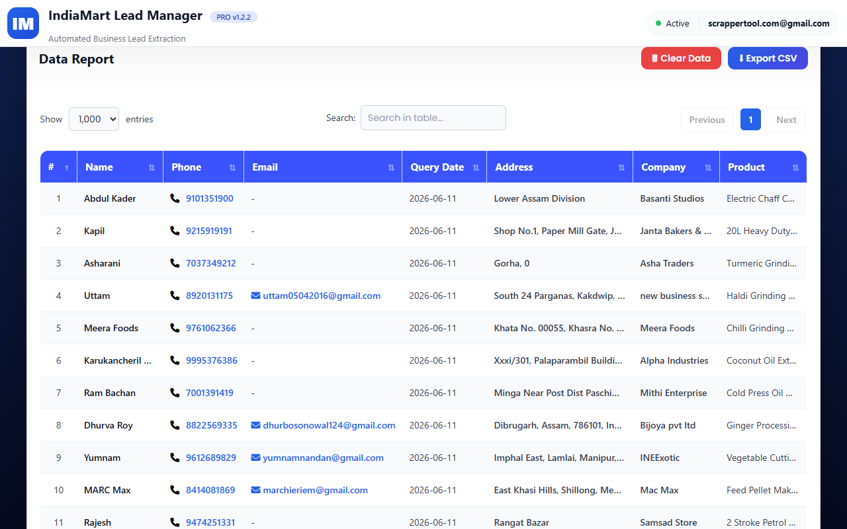This screenshot has width=847, height=529.
Task: Click the Next page button
Action: [x=786, y=120]
